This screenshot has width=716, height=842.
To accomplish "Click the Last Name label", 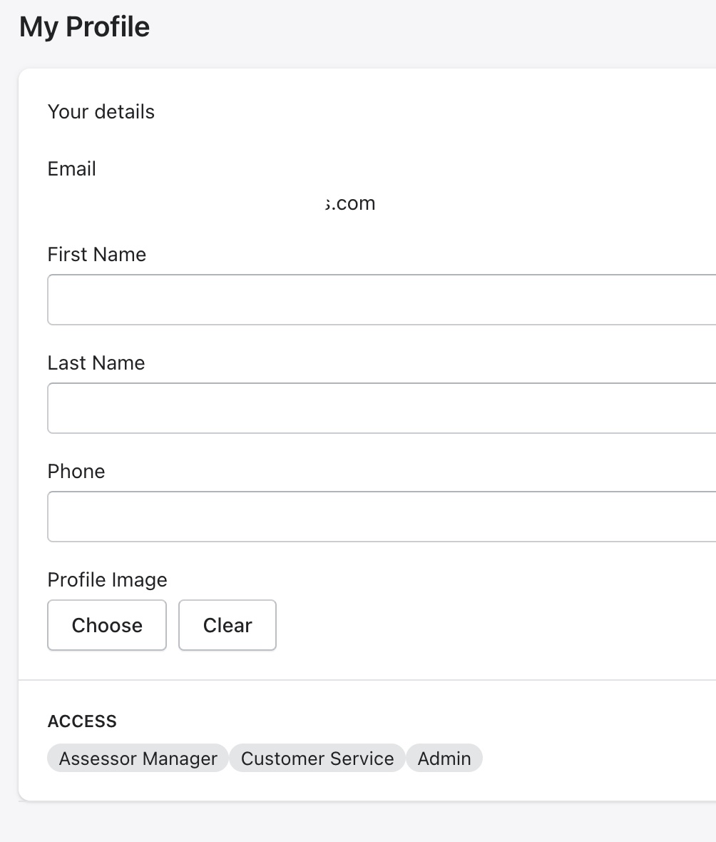I will coord(96,363).
